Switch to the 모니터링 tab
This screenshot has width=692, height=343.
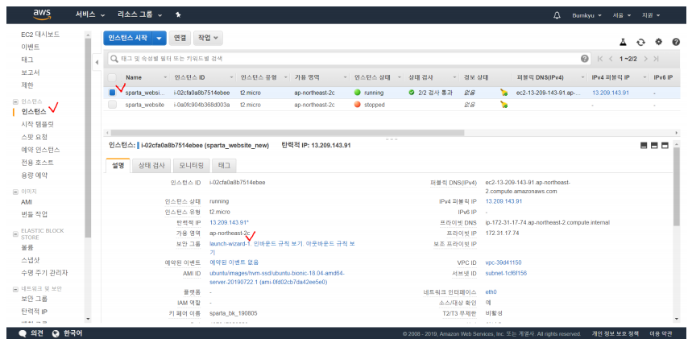coord(191,166)
